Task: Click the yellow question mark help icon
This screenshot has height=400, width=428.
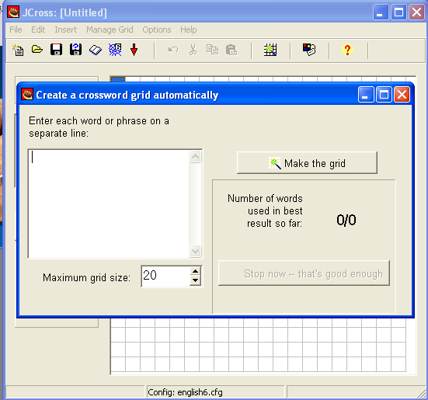Action: click(347, 50)
